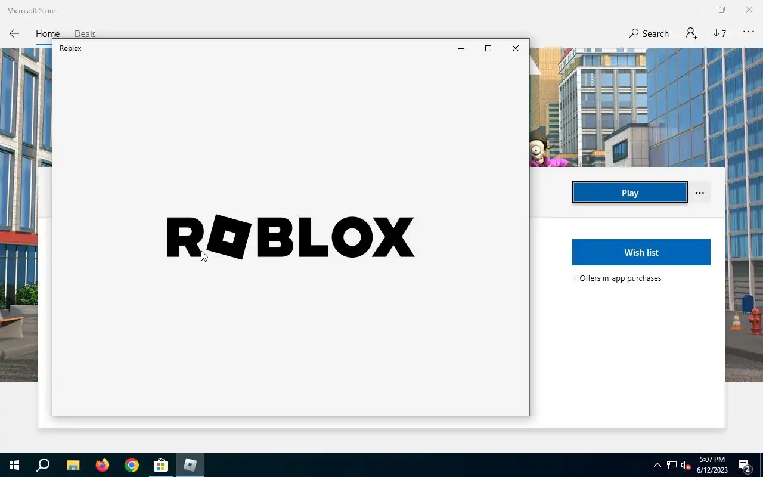The width and height of the screenshot is (763, 477).
Task: Minimize the Roblox window
Action: 461,48
